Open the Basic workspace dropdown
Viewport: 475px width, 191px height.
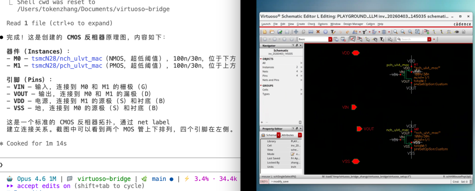tap(330, 39)
